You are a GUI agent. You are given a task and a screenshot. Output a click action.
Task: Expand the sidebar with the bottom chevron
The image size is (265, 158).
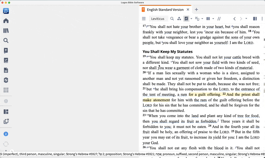12,151
